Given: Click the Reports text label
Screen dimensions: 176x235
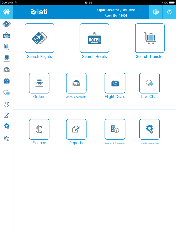Looking at the screenshot, I should [x=76, y=143].
